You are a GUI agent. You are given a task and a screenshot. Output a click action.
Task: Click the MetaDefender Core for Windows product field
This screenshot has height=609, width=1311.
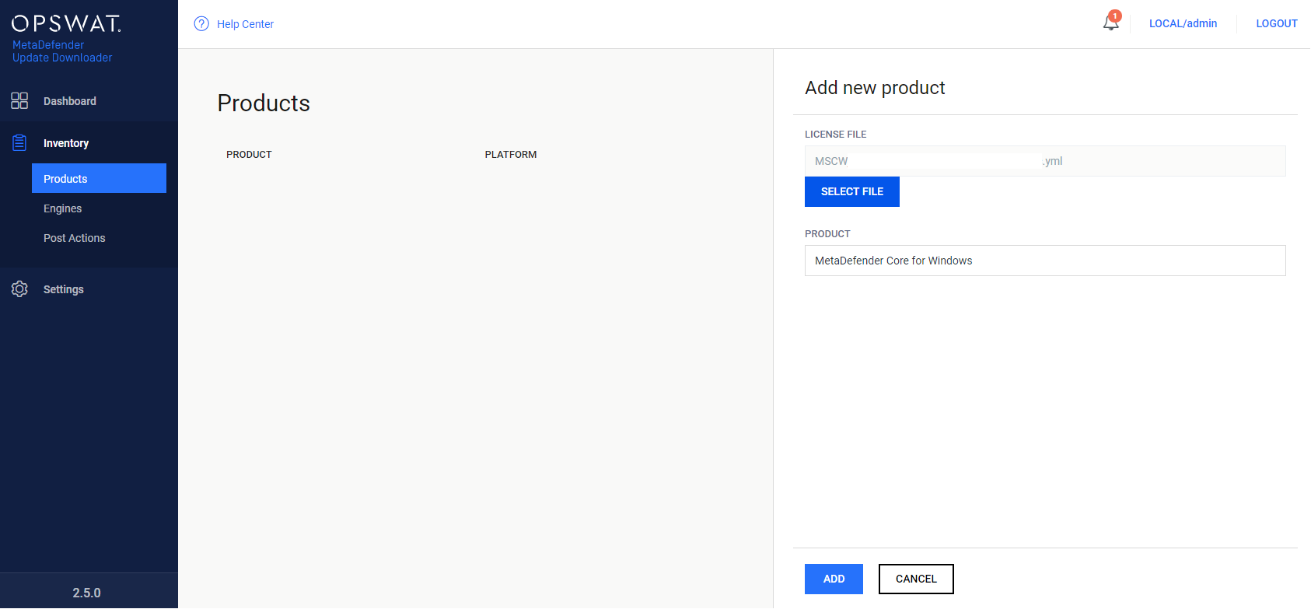1045,261
